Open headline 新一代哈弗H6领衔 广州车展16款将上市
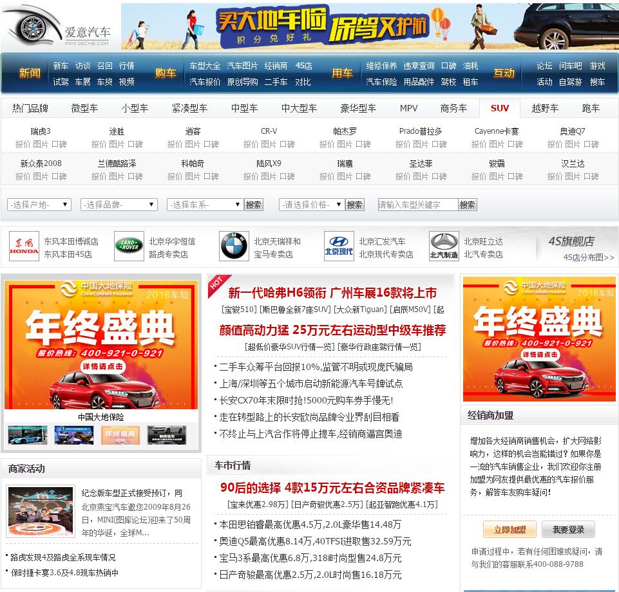The image size is (619, 592). pyautogui.click(x=332, y=293)
